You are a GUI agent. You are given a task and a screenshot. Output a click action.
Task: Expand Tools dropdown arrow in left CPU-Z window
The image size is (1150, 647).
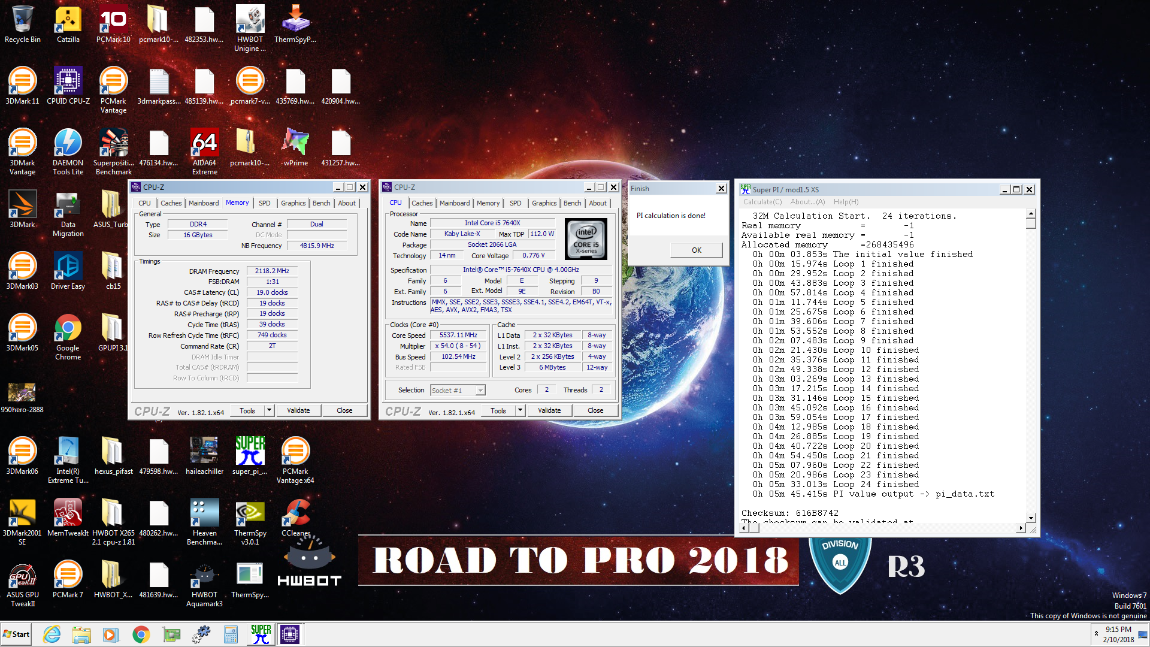(269, 410)
